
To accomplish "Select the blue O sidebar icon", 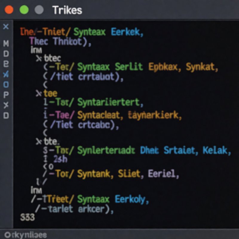I will [6, 85].
